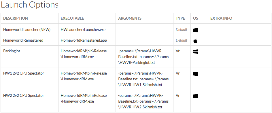This screenshot has height=113, width=272.
Task: Select the EXECUTABLE column header
Action: tap(72, 18)
